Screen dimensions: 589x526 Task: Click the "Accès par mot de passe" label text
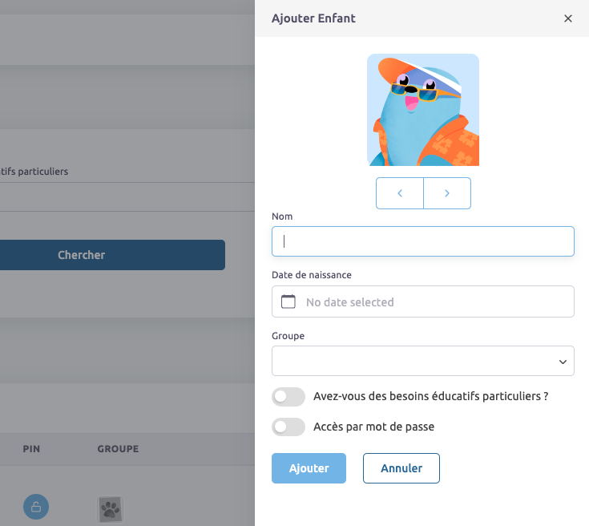373,427
